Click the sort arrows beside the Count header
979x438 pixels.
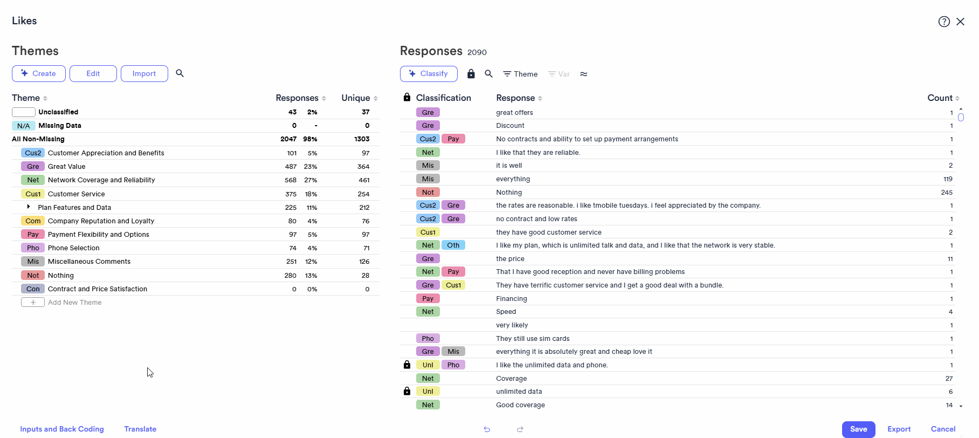pyautogui.click(x=958, y=98)
